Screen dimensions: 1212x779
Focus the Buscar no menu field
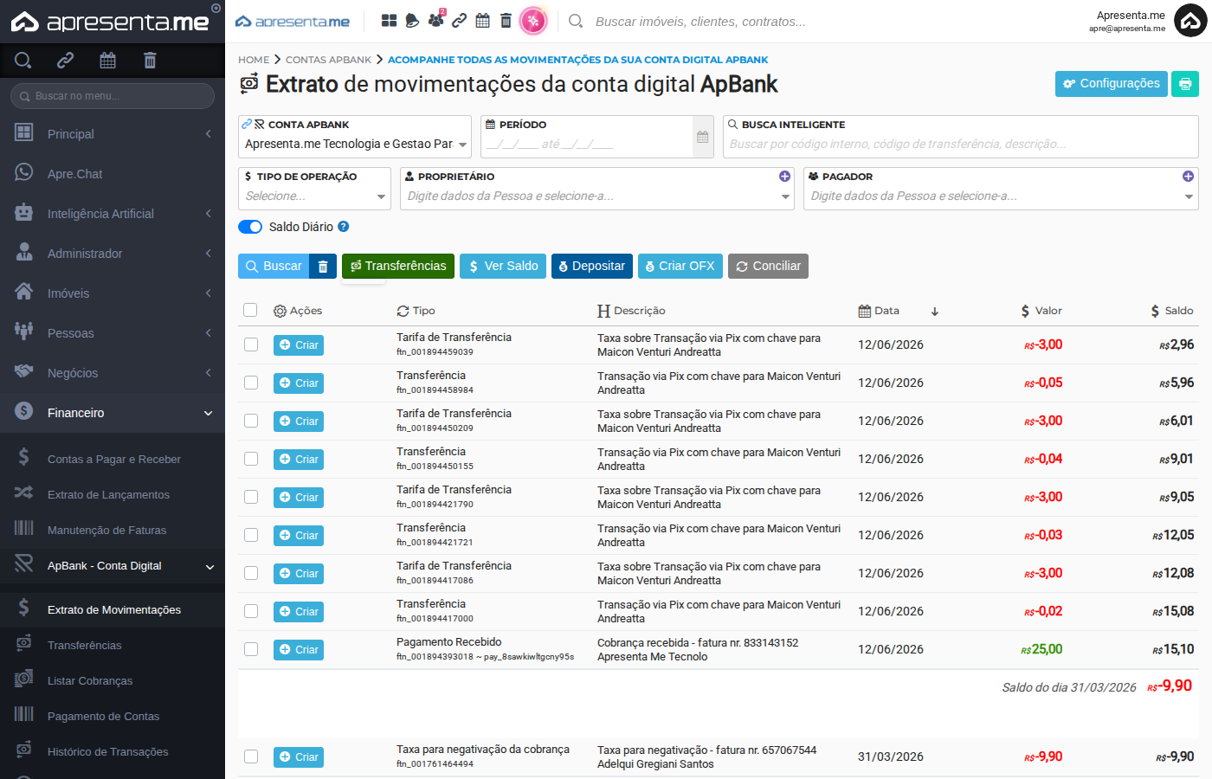click(x=113, y=96)
